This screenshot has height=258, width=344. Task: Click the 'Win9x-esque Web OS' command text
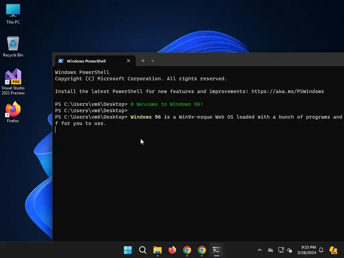pos(206,117)
